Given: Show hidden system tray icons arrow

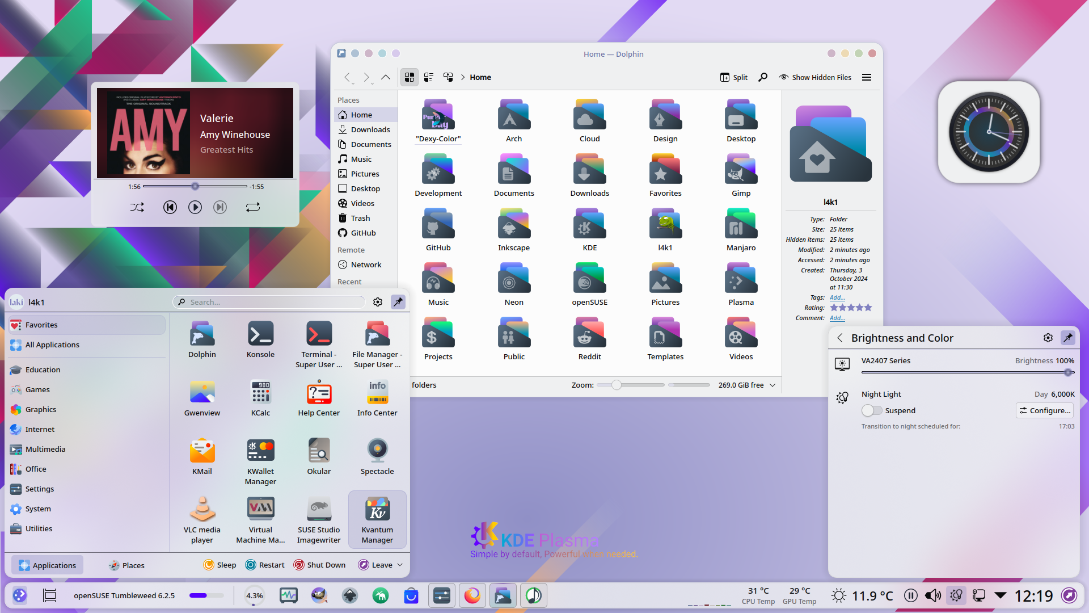Looking at the screenshot, I should [x=1001, y=595].
